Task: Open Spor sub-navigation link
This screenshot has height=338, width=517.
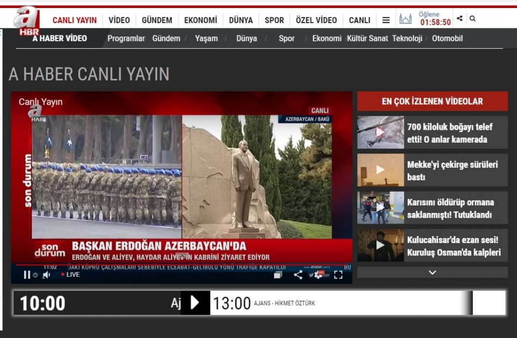Action: tap(286, 38)
